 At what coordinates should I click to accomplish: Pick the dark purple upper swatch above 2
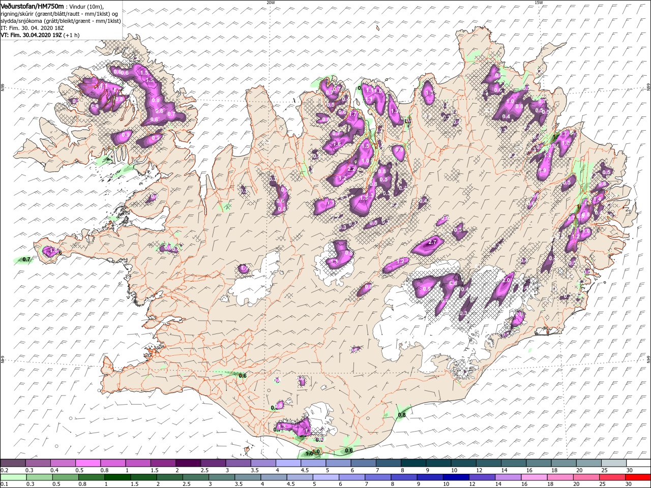pos(188,463)
